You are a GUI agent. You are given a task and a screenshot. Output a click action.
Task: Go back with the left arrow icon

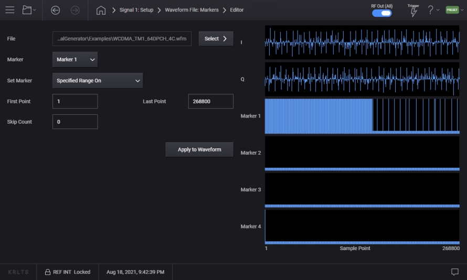[x=56, y=10]
